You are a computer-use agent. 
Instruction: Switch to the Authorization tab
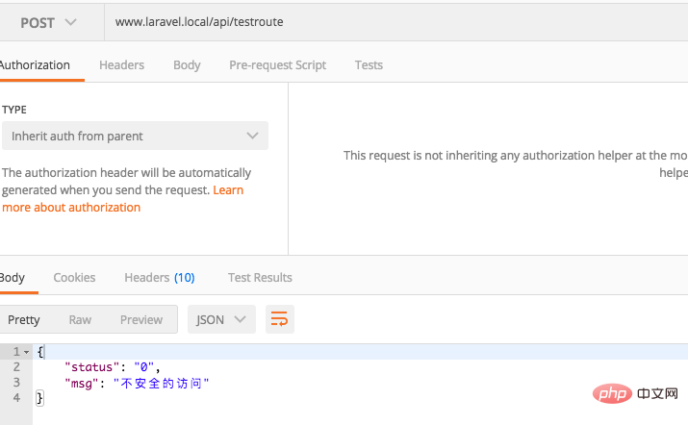point(35,65)
